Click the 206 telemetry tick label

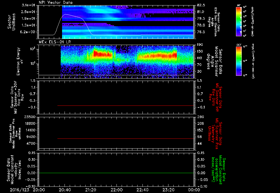tap(200, 123)
